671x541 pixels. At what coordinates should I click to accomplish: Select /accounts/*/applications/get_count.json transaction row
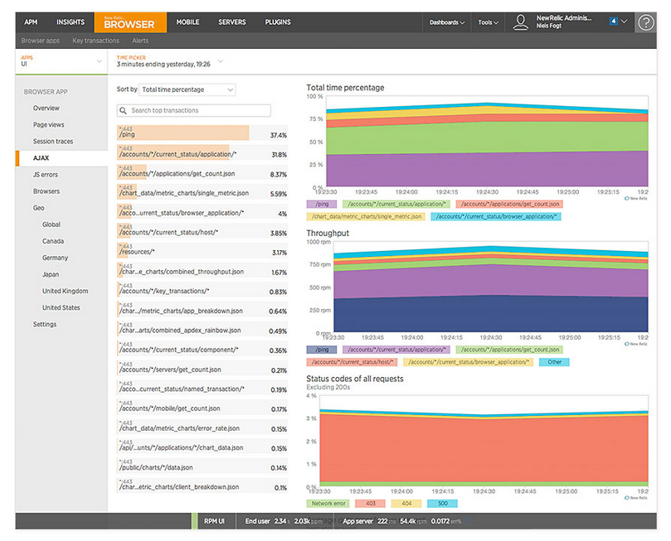[x=202, y=172]
